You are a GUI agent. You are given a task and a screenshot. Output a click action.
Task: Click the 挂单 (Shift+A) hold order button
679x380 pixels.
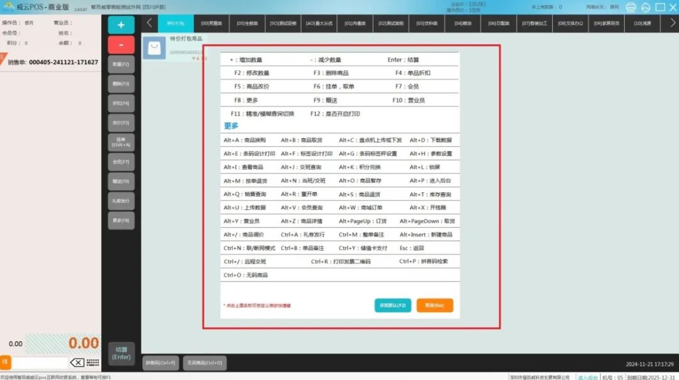(x=121, y=142)
